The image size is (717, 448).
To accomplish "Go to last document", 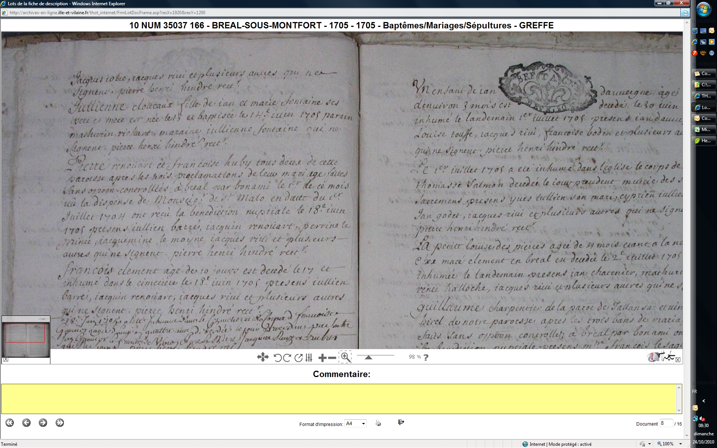I will [60, 423].
